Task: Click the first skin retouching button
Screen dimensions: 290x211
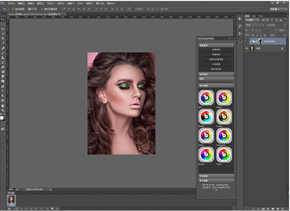Action: coord(216,50)
